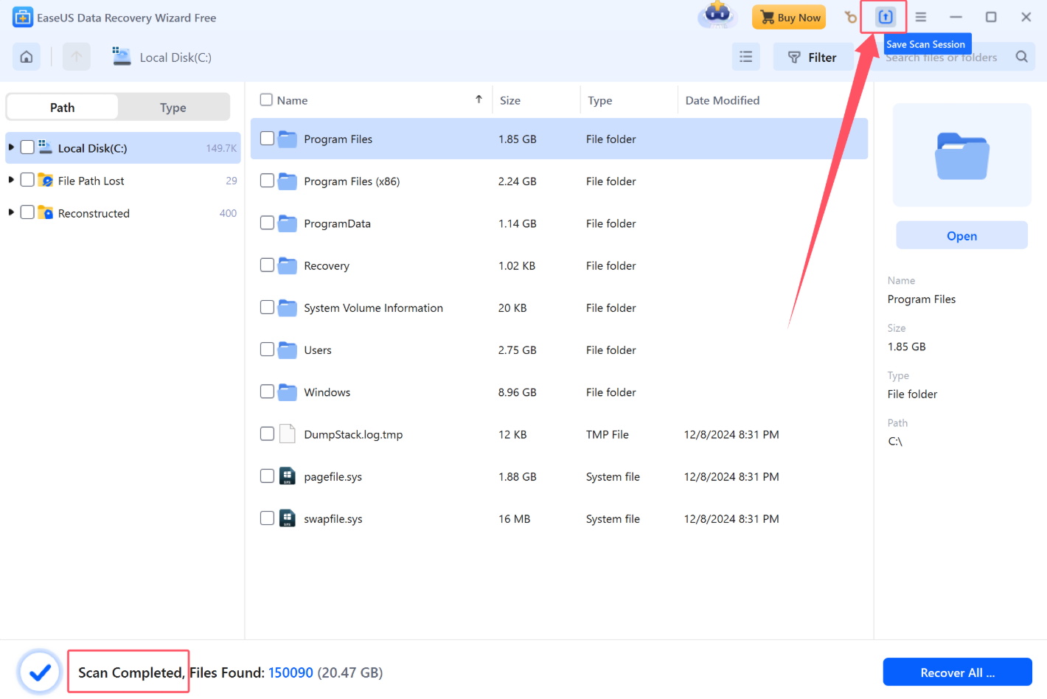Select the Path tab
The image size is (1047, 699).
pyautogui.click(x=63, y=107)
